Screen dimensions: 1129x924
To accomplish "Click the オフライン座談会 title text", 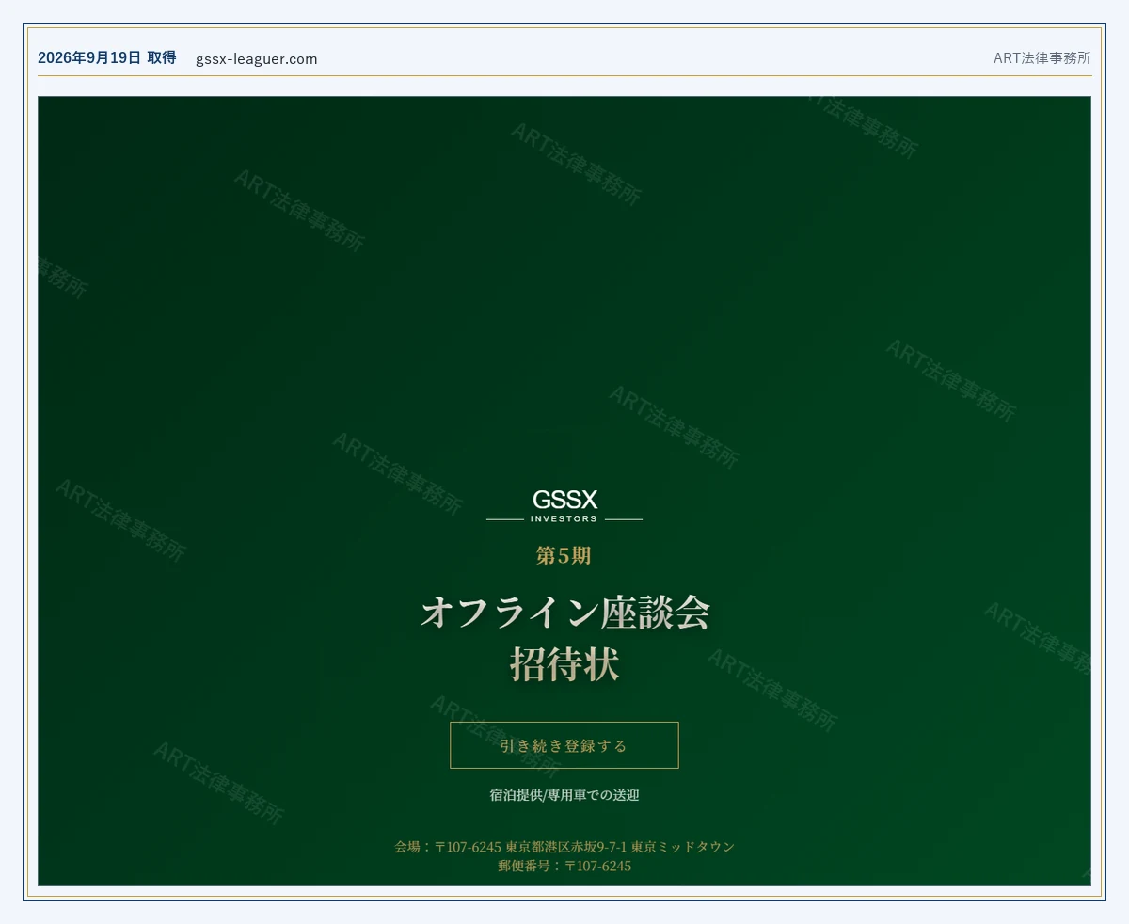I will pos(564,613).
